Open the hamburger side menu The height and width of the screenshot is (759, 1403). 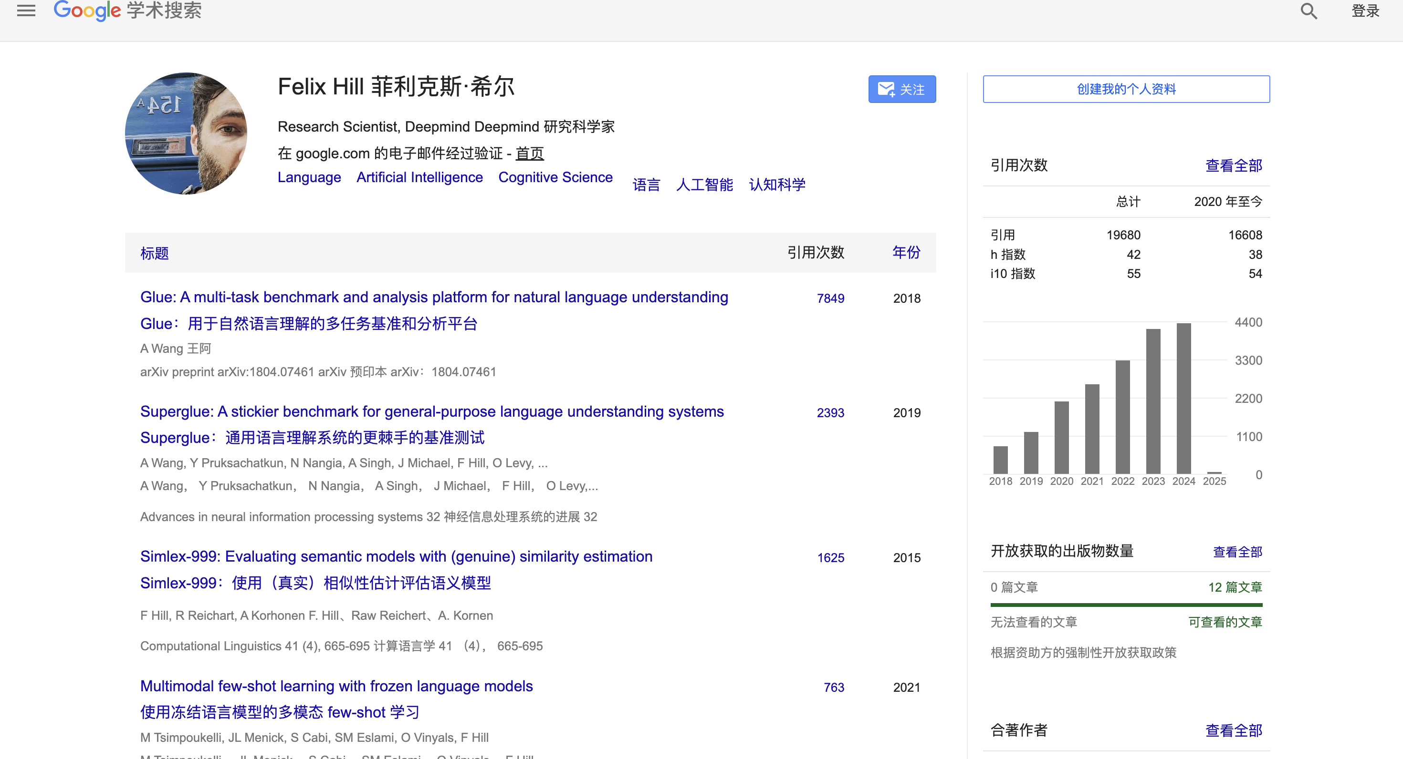pos(26,10)
